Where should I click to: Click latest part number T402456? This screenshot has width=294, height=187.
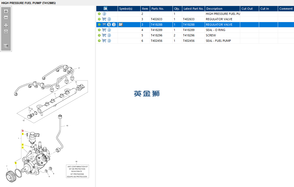pos(193,41)
